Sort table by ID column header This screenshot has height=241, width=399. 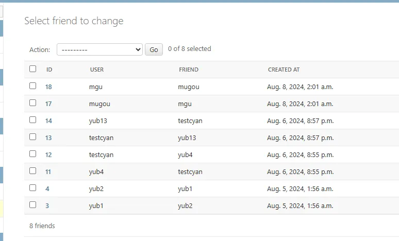[49, 70]
